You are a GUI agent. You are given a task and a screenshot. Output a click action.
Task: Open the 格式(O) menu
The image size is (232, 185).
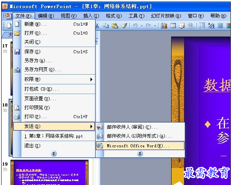click(x=114, y=16)
